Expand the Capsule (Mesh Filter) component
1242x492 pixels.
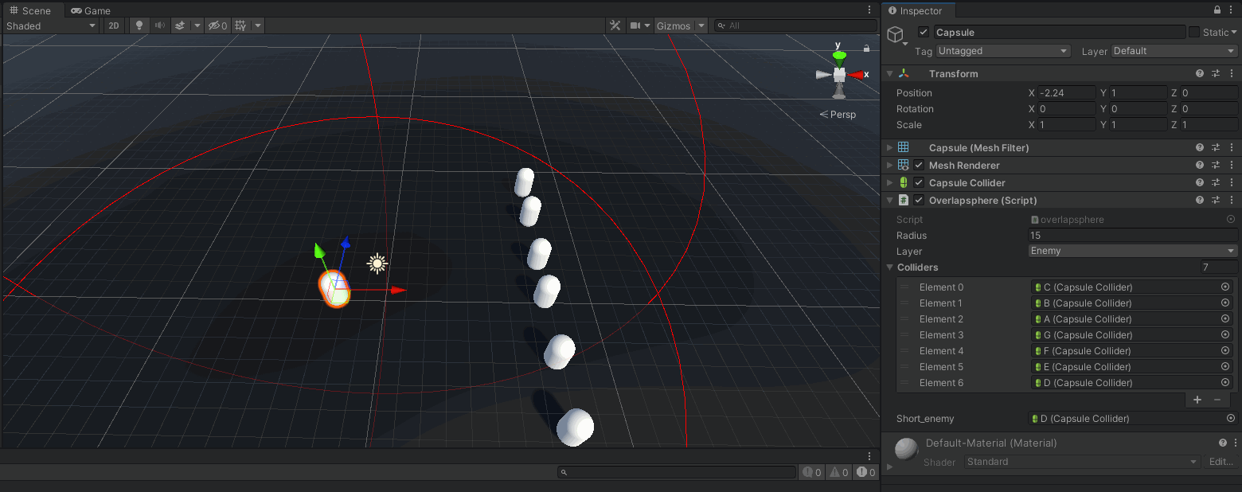[x=890, y=147]
